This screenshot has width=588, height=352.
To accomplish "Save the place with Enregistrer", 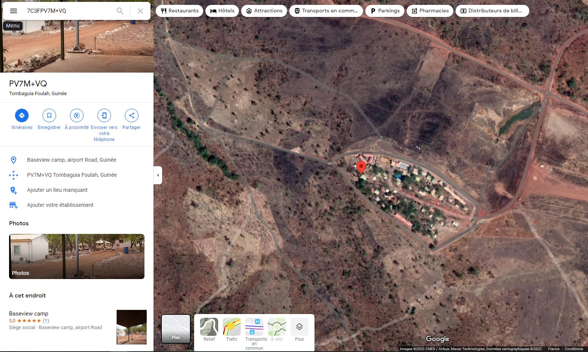I will pyautogui.click(x=49, y=120).
